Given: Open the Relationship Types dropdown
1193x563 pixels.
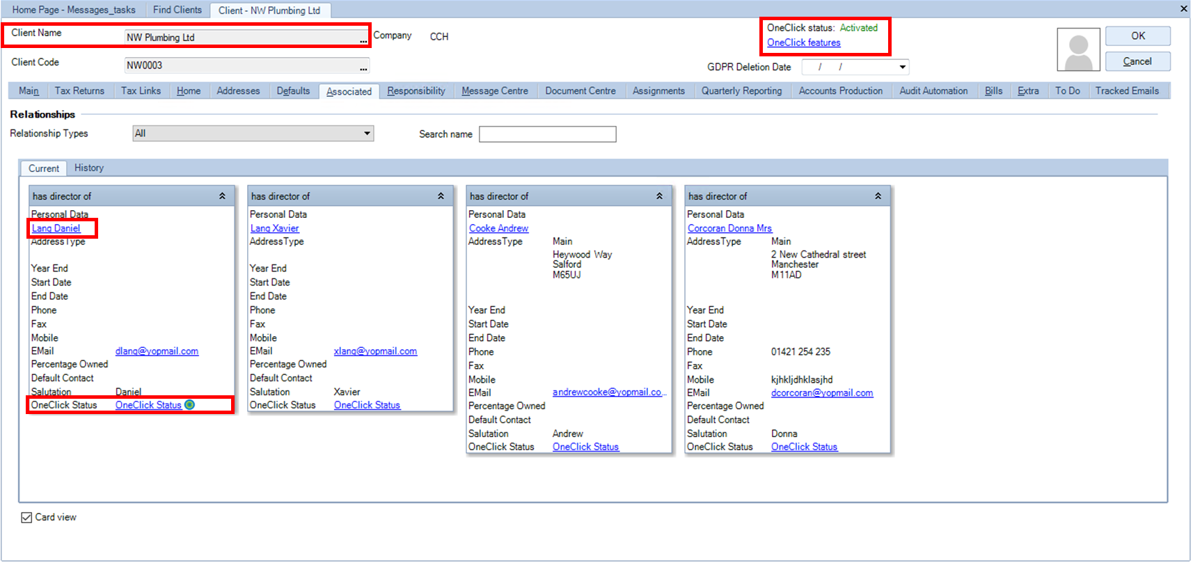Looking at the screenshot, I should (x=367, y=134).
